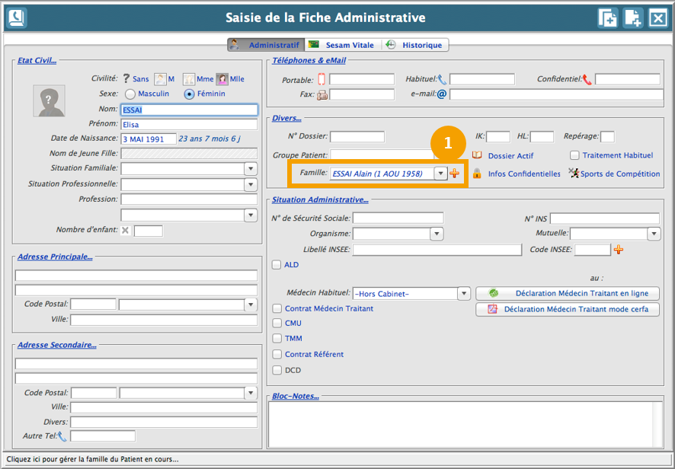Click the new document icon in header

[x=632, y=18]
